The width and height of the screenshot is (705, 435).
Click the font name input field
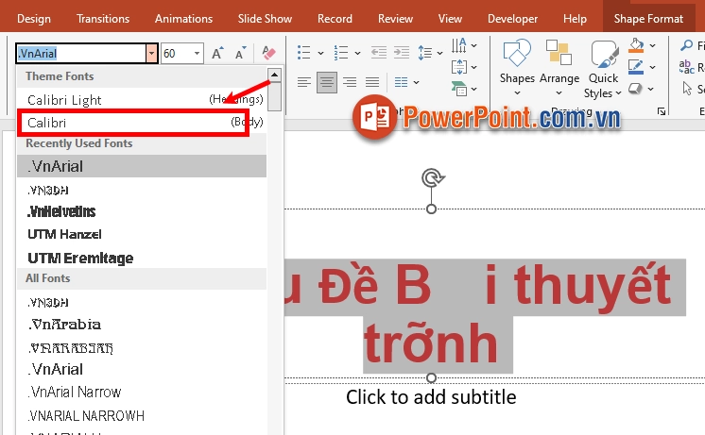click(x=81, y=54)
